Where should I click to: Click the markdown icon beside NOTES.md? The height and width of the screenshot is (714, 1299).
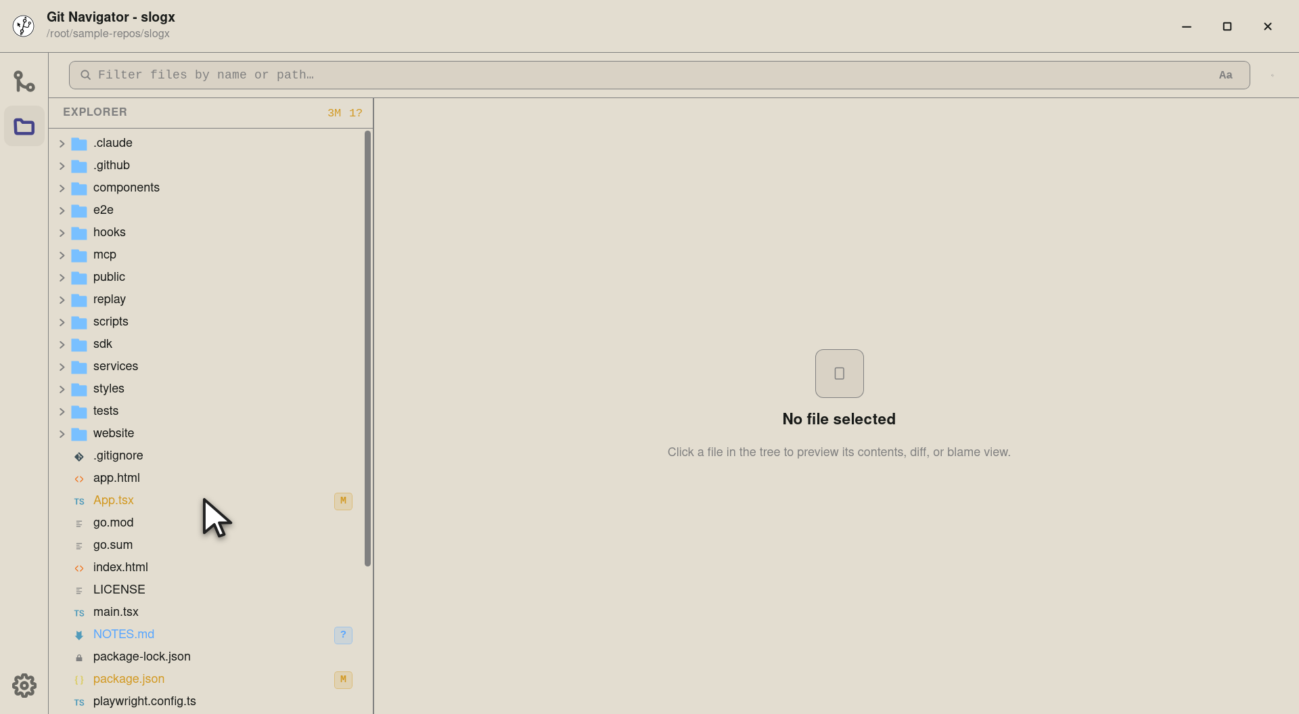pos(79,635)
